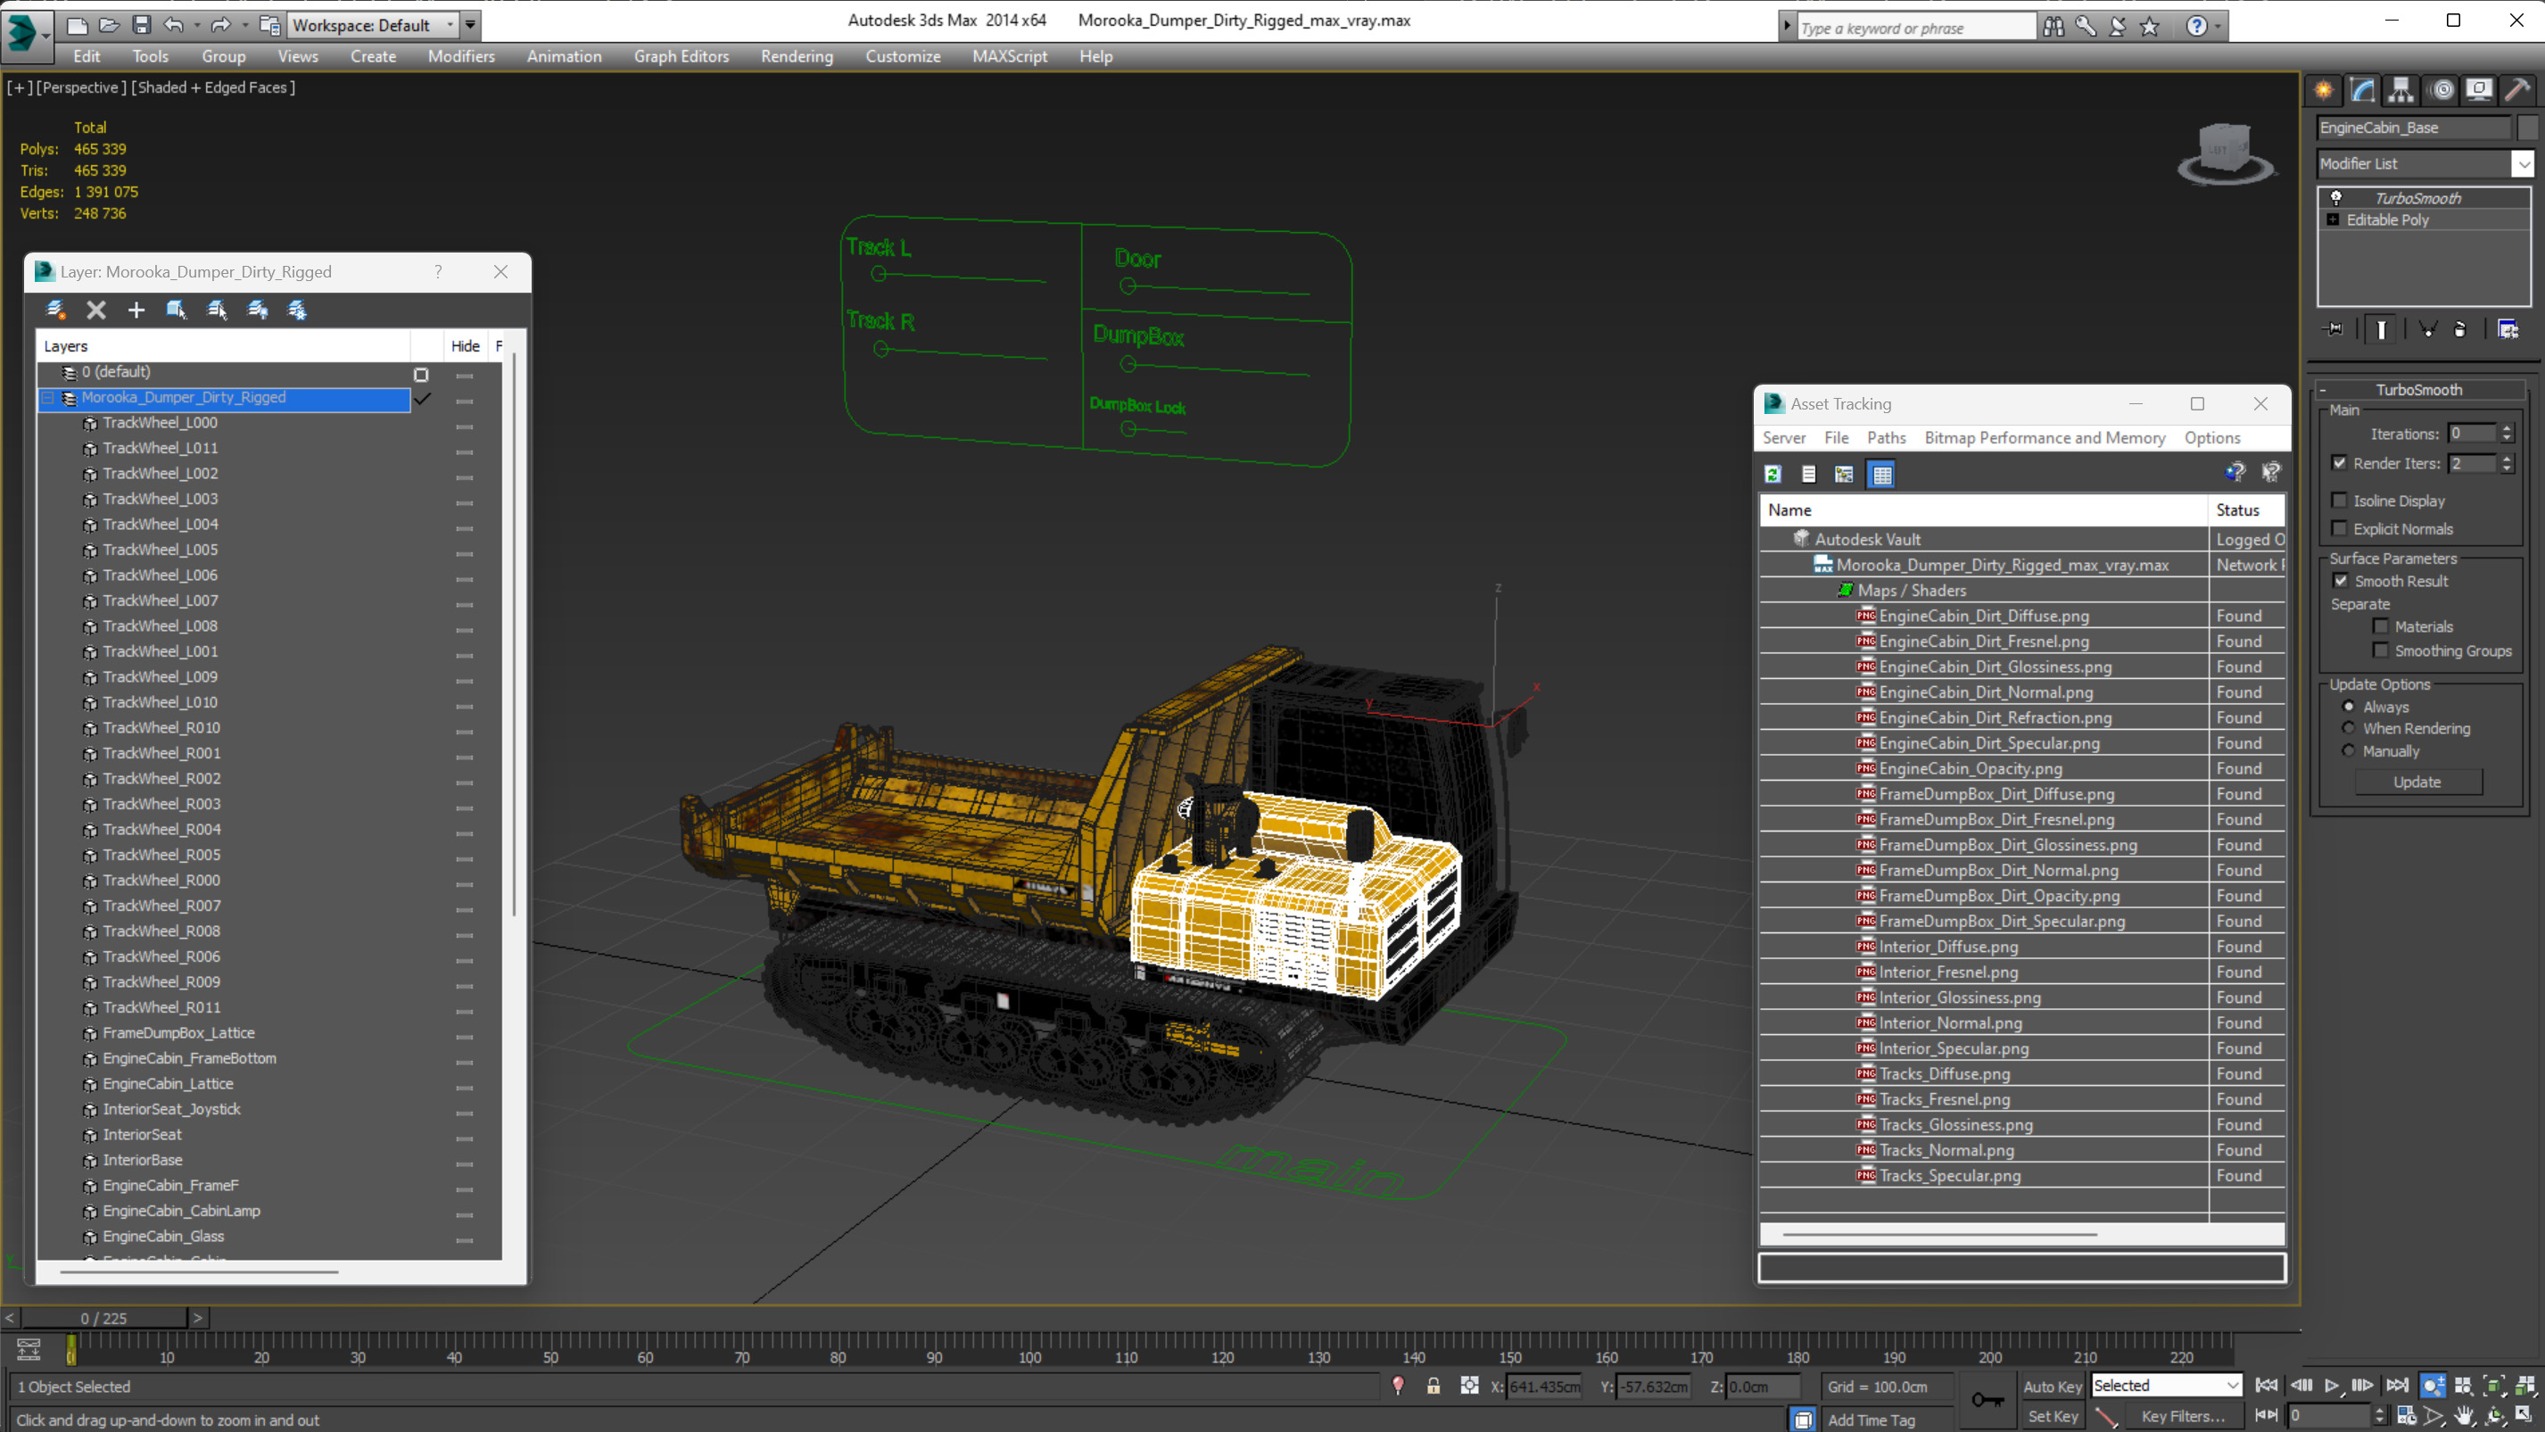Open the Rendering menu
The height and width of the screenshot is (1432, 2545).
point(797,56)
